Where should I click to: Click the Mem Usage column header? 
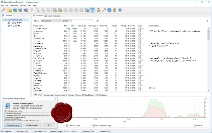[82, 26]
